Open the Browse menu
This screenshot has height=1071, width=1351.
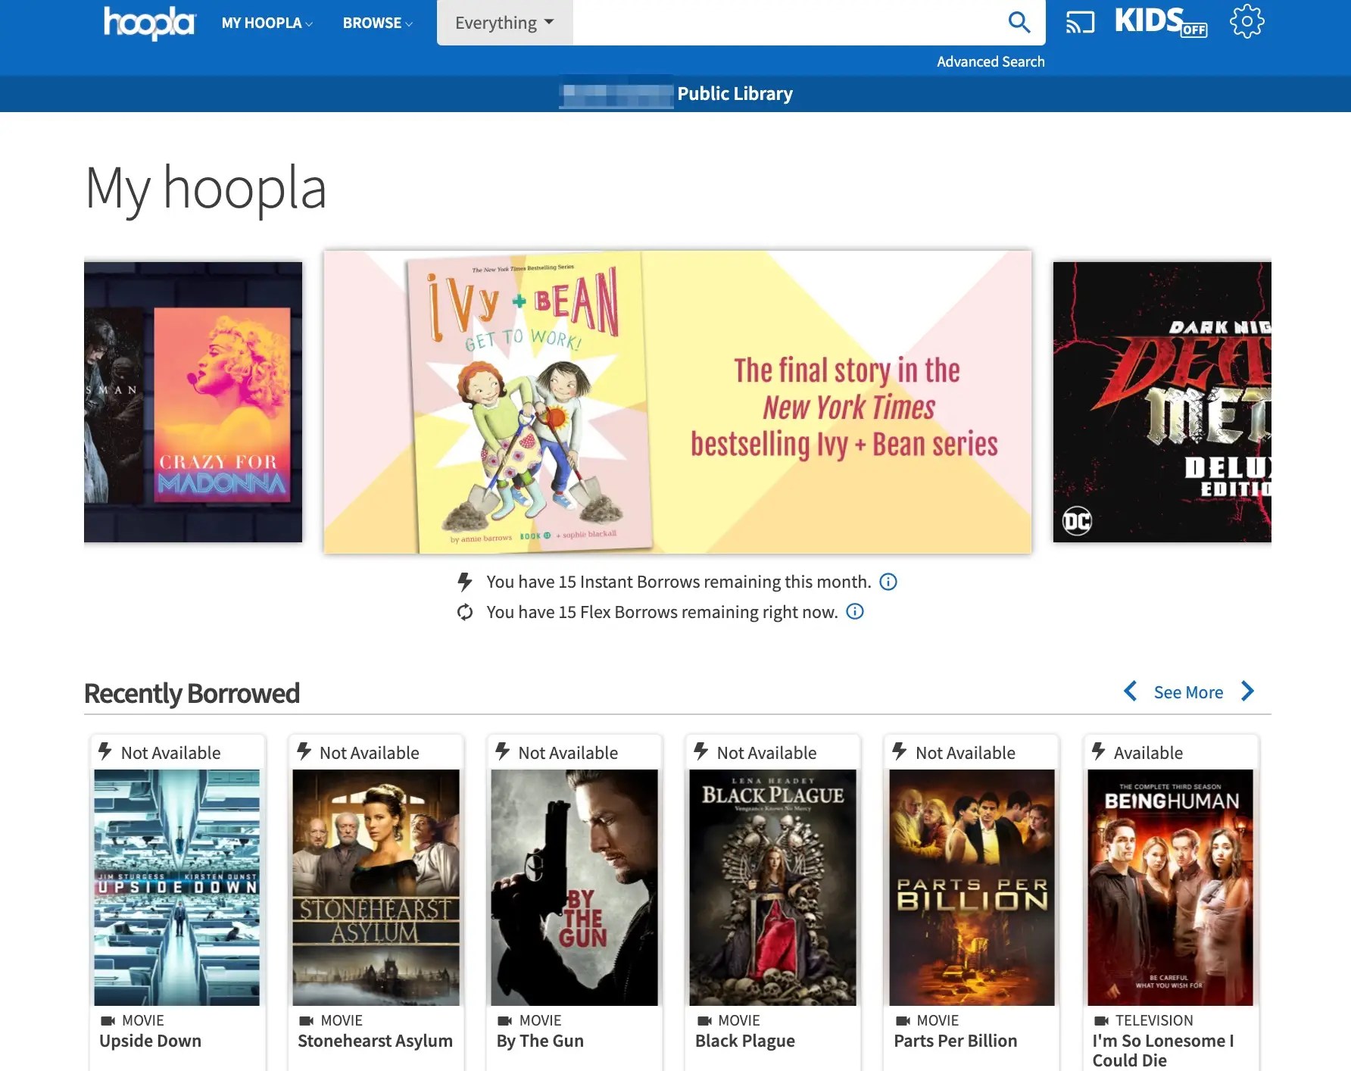tap(377, 23)
